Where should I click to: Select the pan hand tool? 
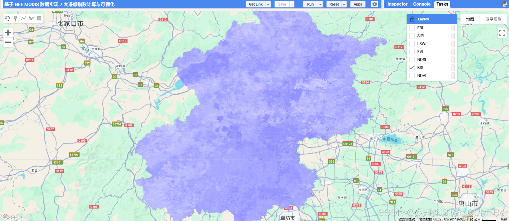tap(7, 18)
